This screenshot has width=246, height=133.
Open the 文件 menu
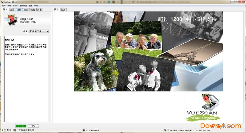click(x=4, y=6)
